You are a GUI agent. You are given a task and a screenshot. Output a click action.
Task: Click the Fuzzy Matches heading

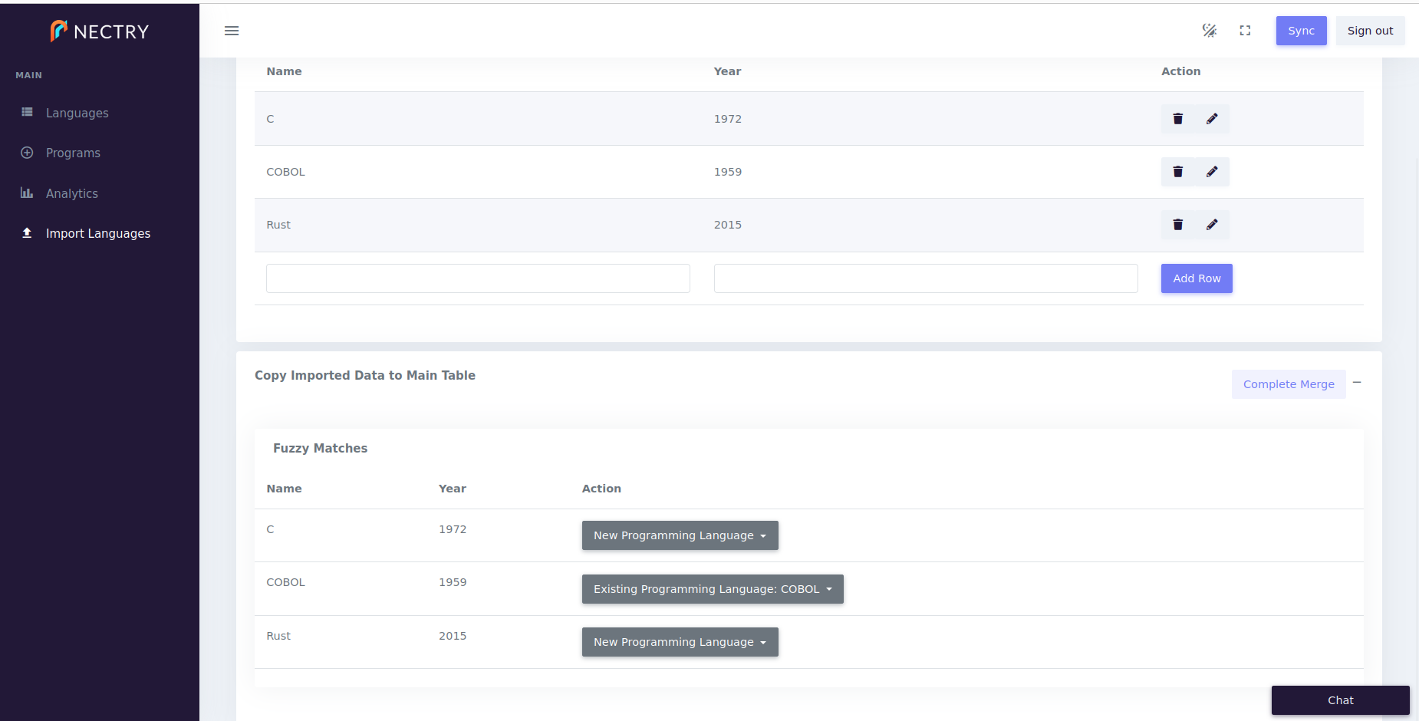point(320,448)
